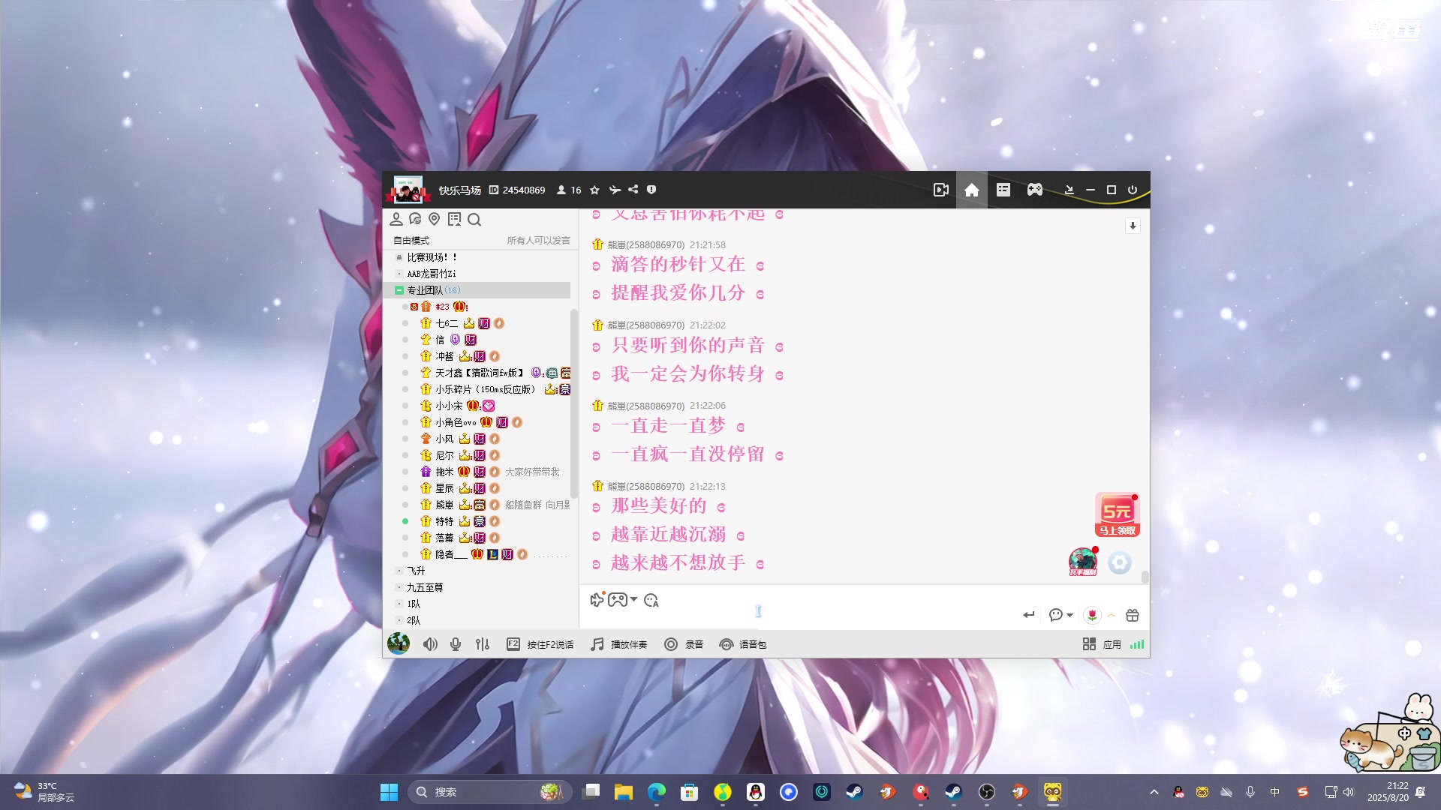Screen dimensions: 1441x810
Task: Click the report shield icon in header
Action: click(651, 190)
